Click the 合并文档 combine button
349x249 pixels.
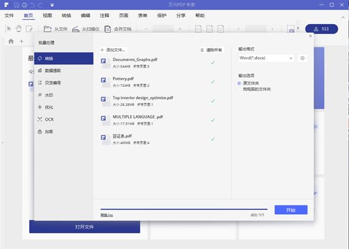[118, 29]
